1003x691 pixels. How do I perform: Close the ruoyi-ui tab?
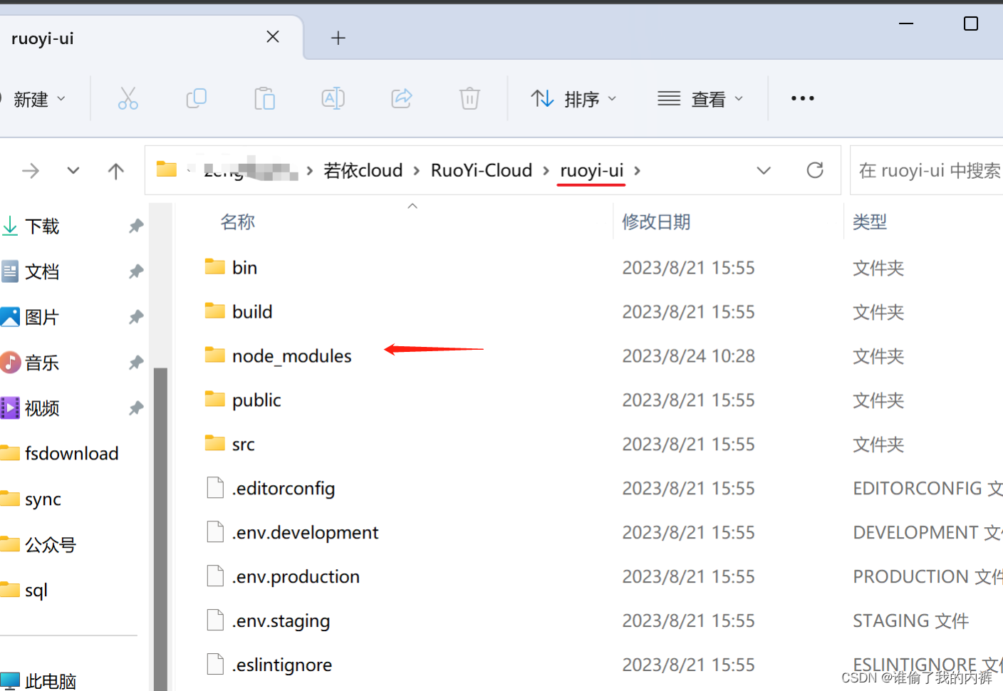(273, 37)
